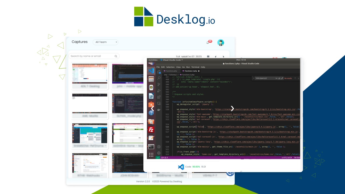Image resolution: width=345 pixels, height=194 pixels.
Task: Open Ubuntu Software icon in dock
Action: 151,104
